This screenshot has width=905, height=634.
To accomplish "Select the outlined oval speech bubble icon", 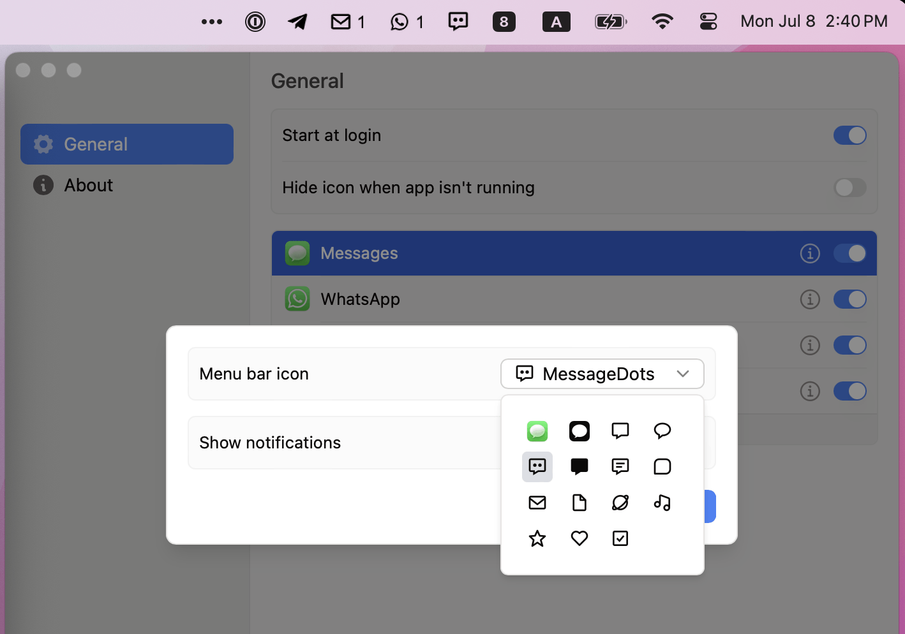I will point(662,431).
